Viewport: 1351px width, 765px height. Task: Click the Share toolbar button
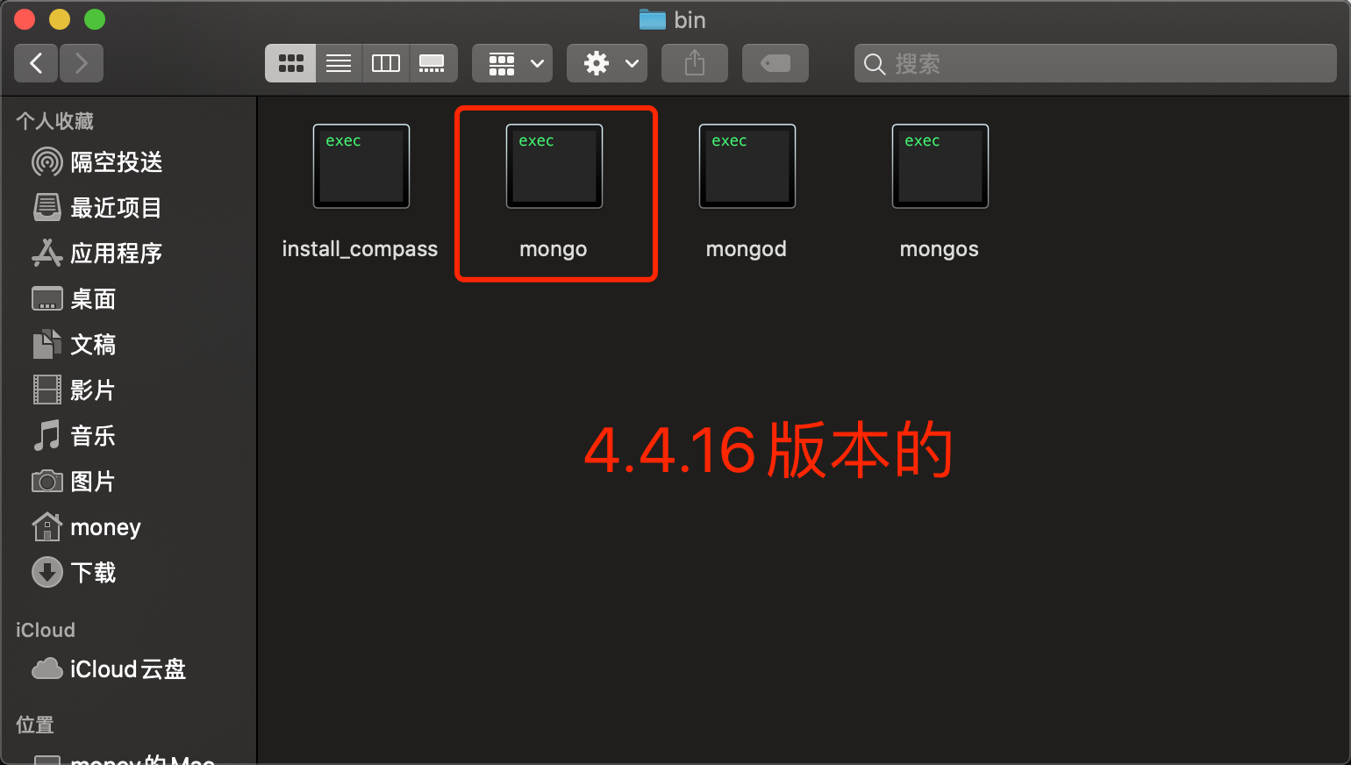(x=695, y=63)
